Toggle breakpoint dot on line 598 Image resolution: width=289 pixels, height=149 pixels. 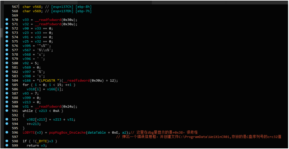7,141
